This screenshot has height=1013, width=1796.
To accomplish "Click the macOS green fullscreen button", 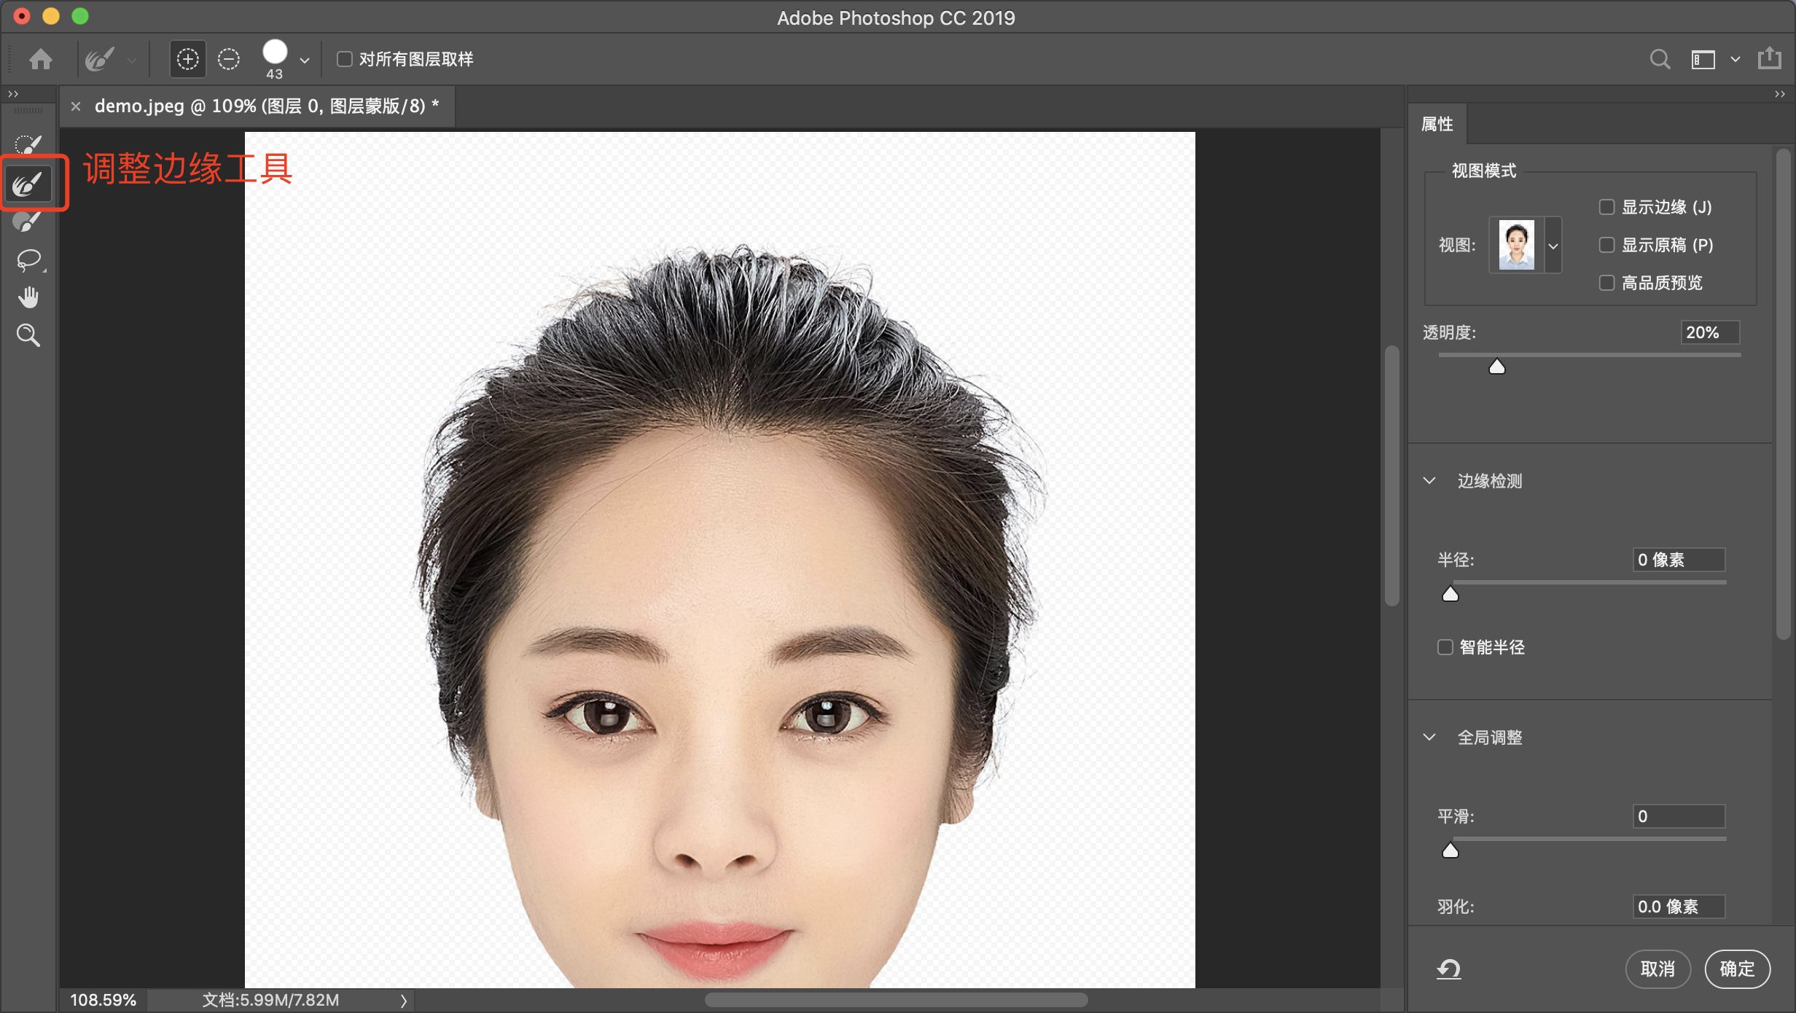I will (80, 16).
